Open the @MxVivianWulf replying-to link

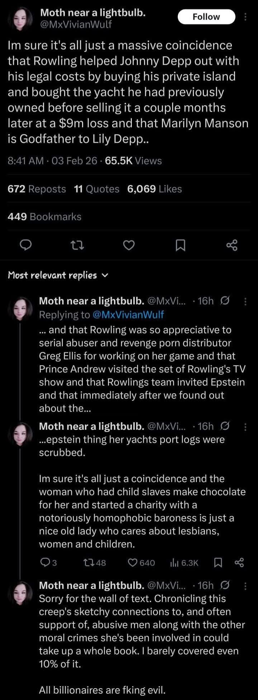(x=128, y=314)
